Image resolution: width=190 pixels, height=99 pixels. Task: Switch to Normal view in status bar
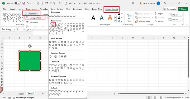149,97
